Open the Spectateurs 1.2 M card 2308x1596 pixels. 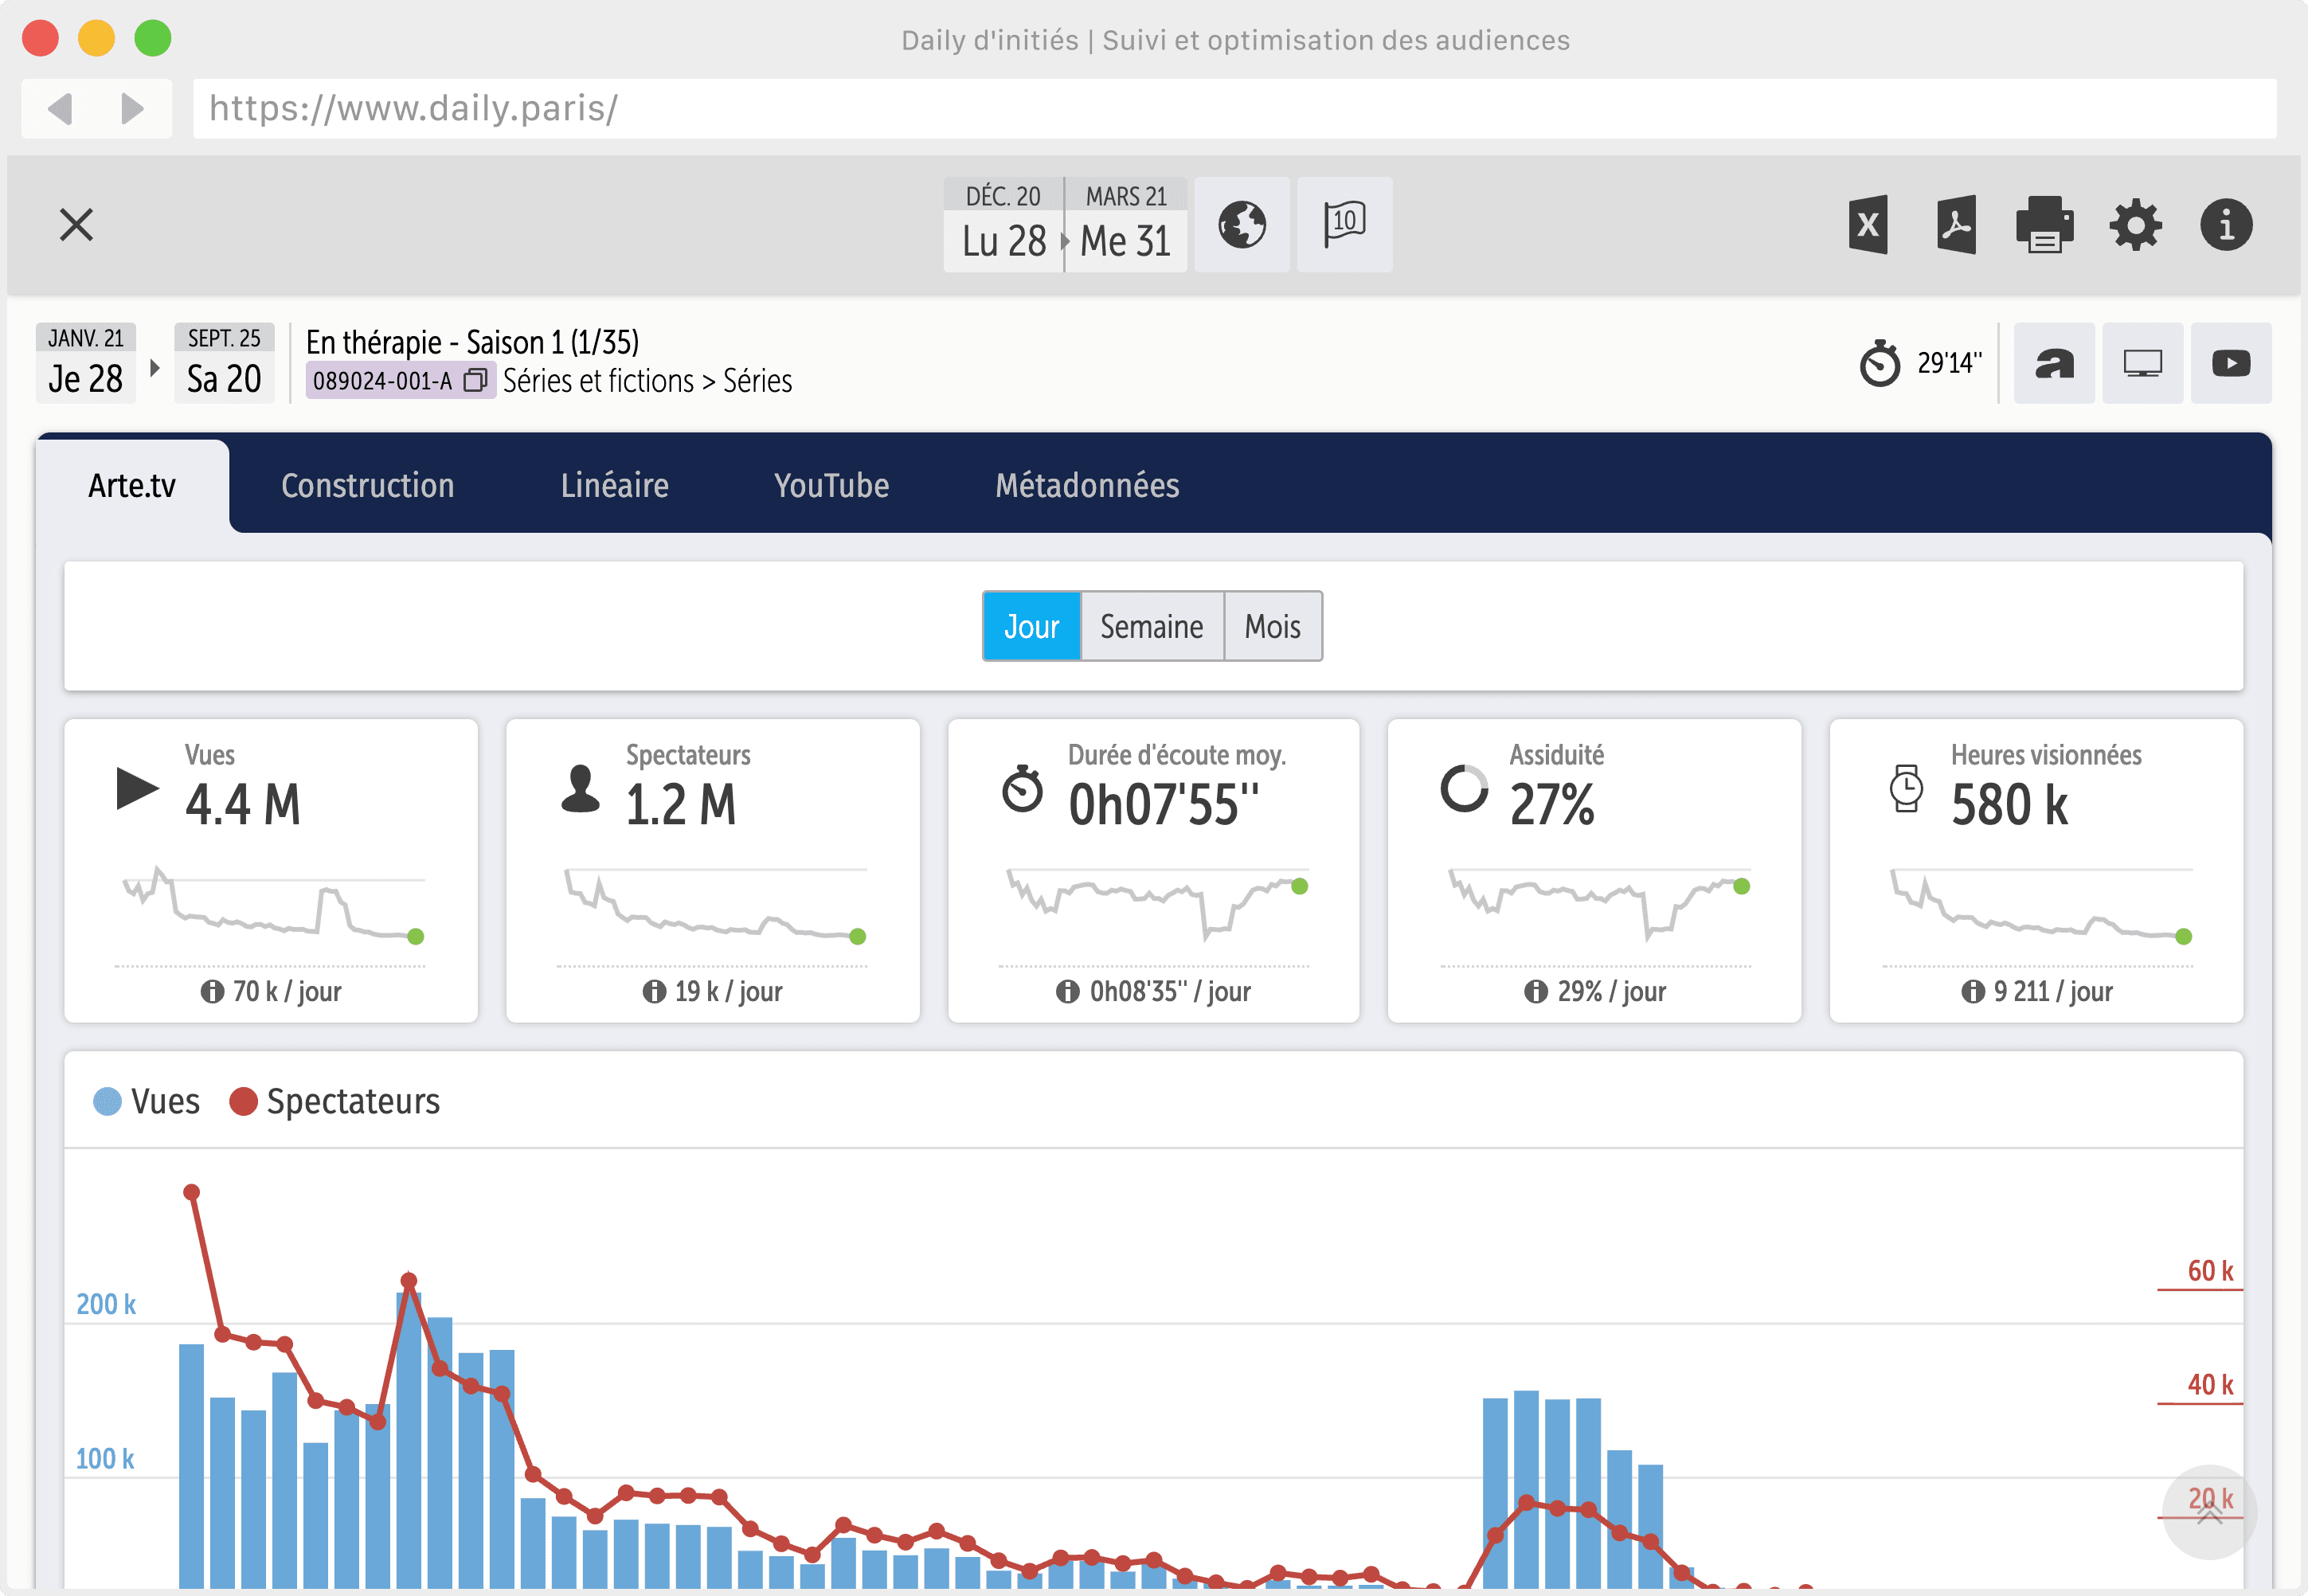[712, 870]
